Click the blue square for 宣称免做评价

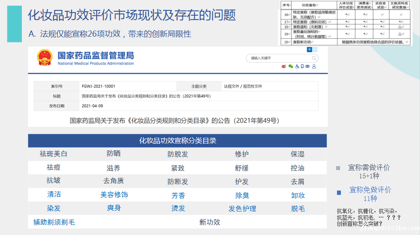pyautogui.click(x=339, y=193)
